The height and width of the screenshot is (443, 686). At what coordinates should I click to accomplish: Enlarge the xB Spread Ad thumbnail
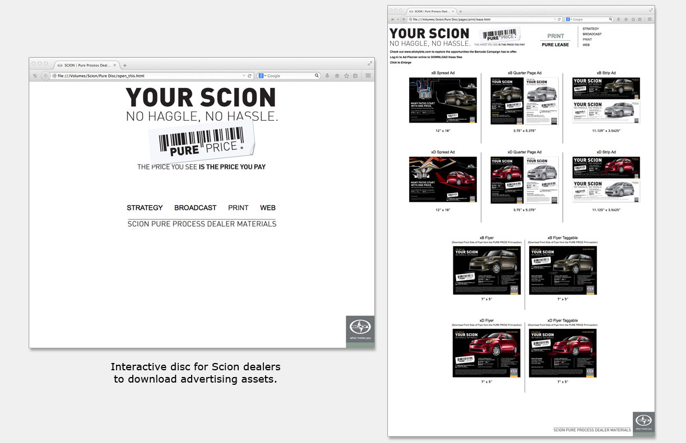click(443, 101)
